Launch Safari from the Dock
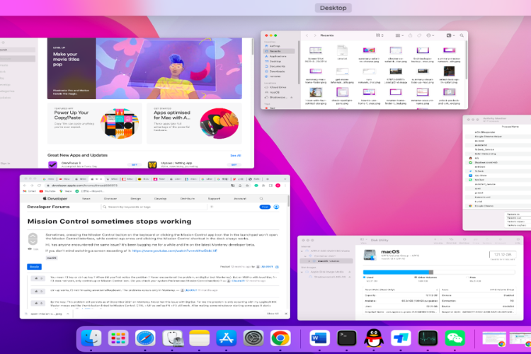 coord(145,338)
